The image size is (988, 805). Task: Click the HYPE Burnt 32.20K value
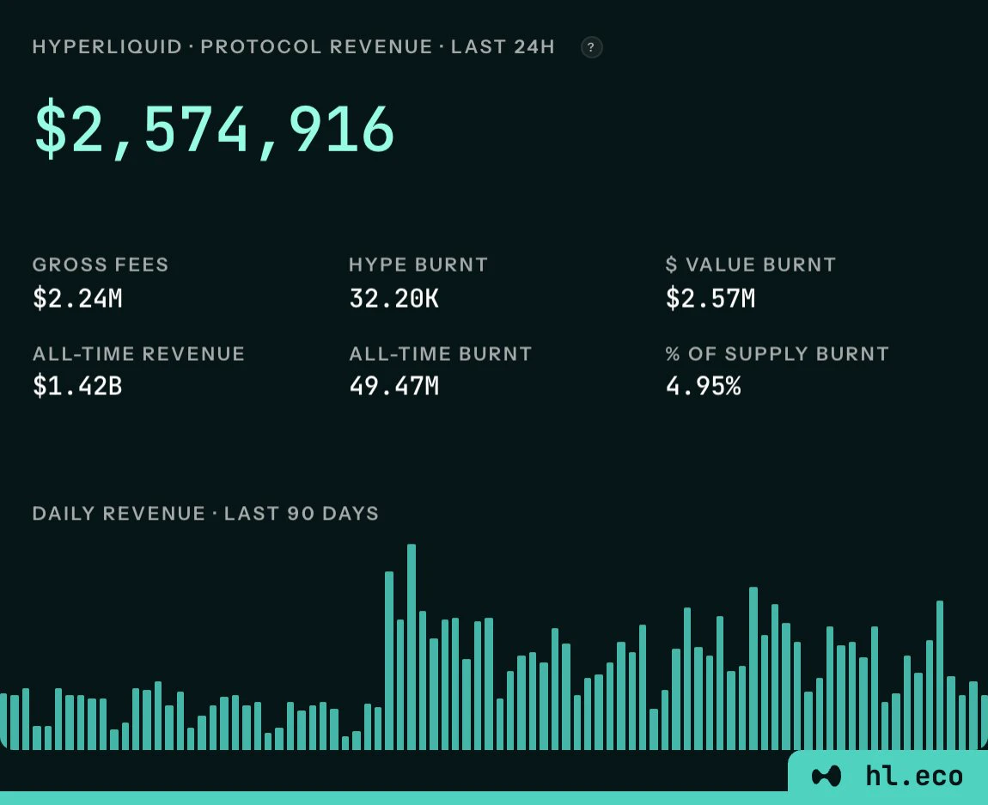point(393,298)
